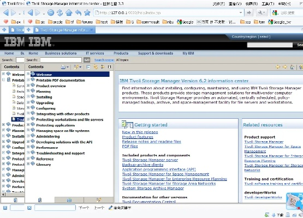Click the collapse all icon in Contents toolbar
The height and width of the screenshot is (218, 303).
tap(88, 67)
